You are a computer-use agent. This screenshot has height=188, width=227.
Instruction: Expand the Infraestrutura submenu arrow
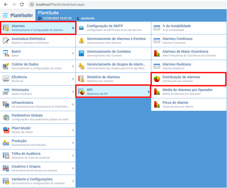[x=73, y=104]
